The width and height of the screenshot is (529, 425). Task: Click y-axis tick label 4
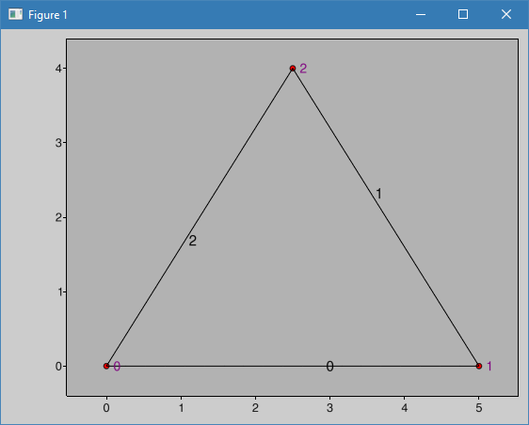click(58, 69)
